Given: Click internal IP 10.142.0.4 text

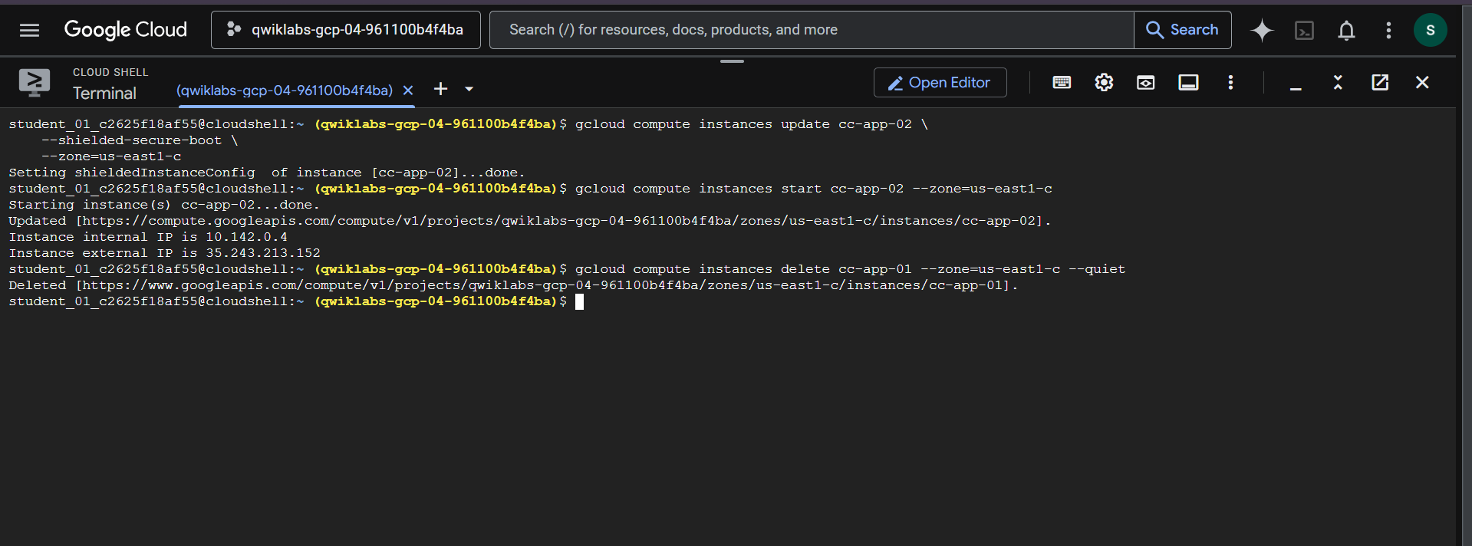Looking at the screenshot, I should coord(246,237).
